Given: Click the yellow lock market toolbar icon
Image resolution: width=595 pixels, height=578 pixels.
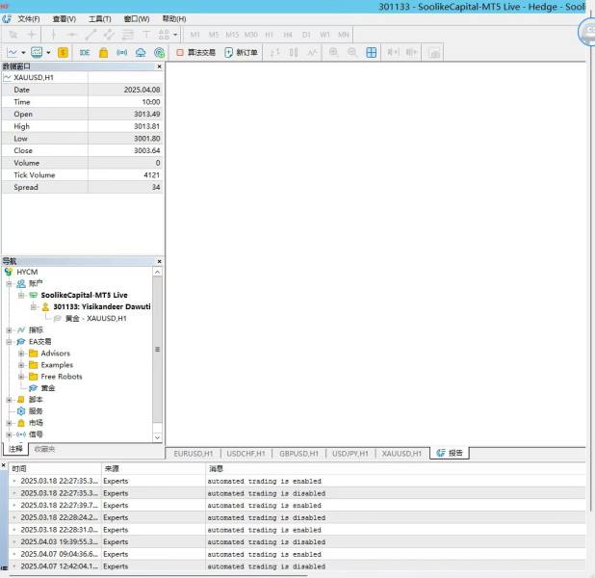Looking at the screenshot, I should tap(103, 52).
